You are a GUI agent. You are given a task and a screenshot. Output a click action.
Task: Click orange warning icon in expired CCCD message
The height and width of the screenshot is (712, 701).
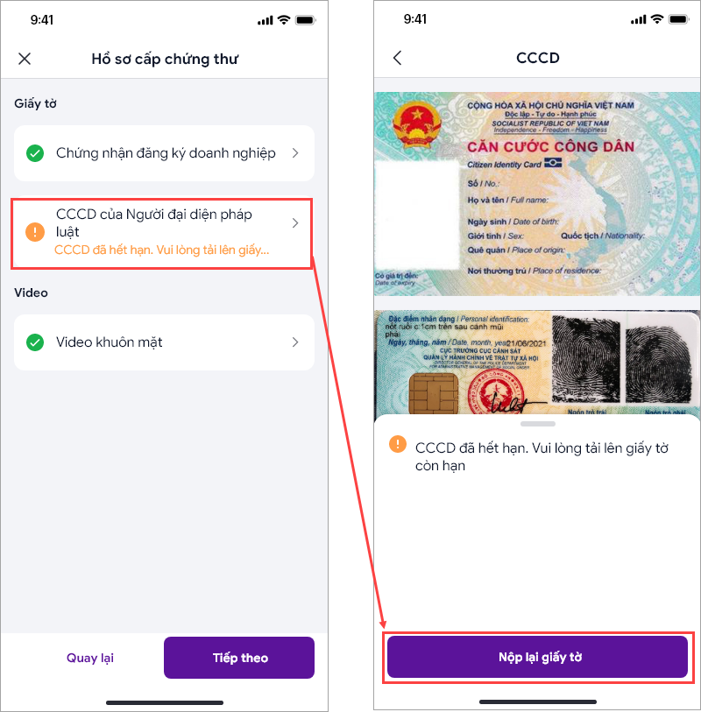(398, 444)
